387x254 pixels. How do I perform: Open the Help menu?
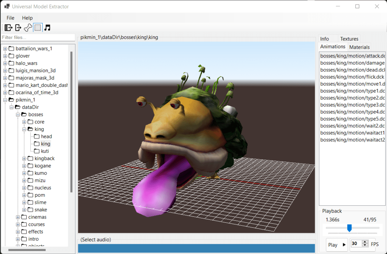click(x=27, y=18)
